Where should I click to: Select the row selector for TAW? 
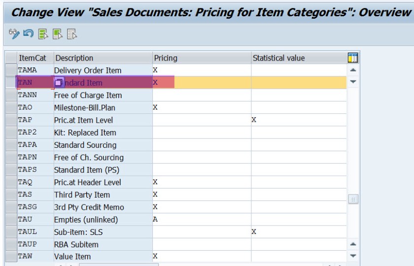10,256
